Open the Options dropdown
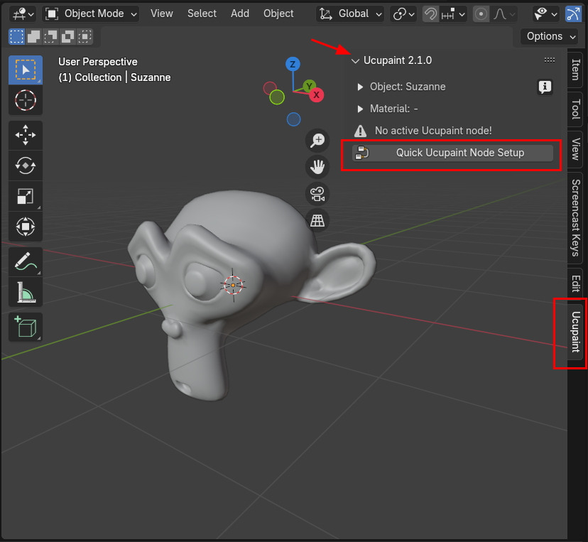This screenshot has height=542, width=588. coord(551,36)
